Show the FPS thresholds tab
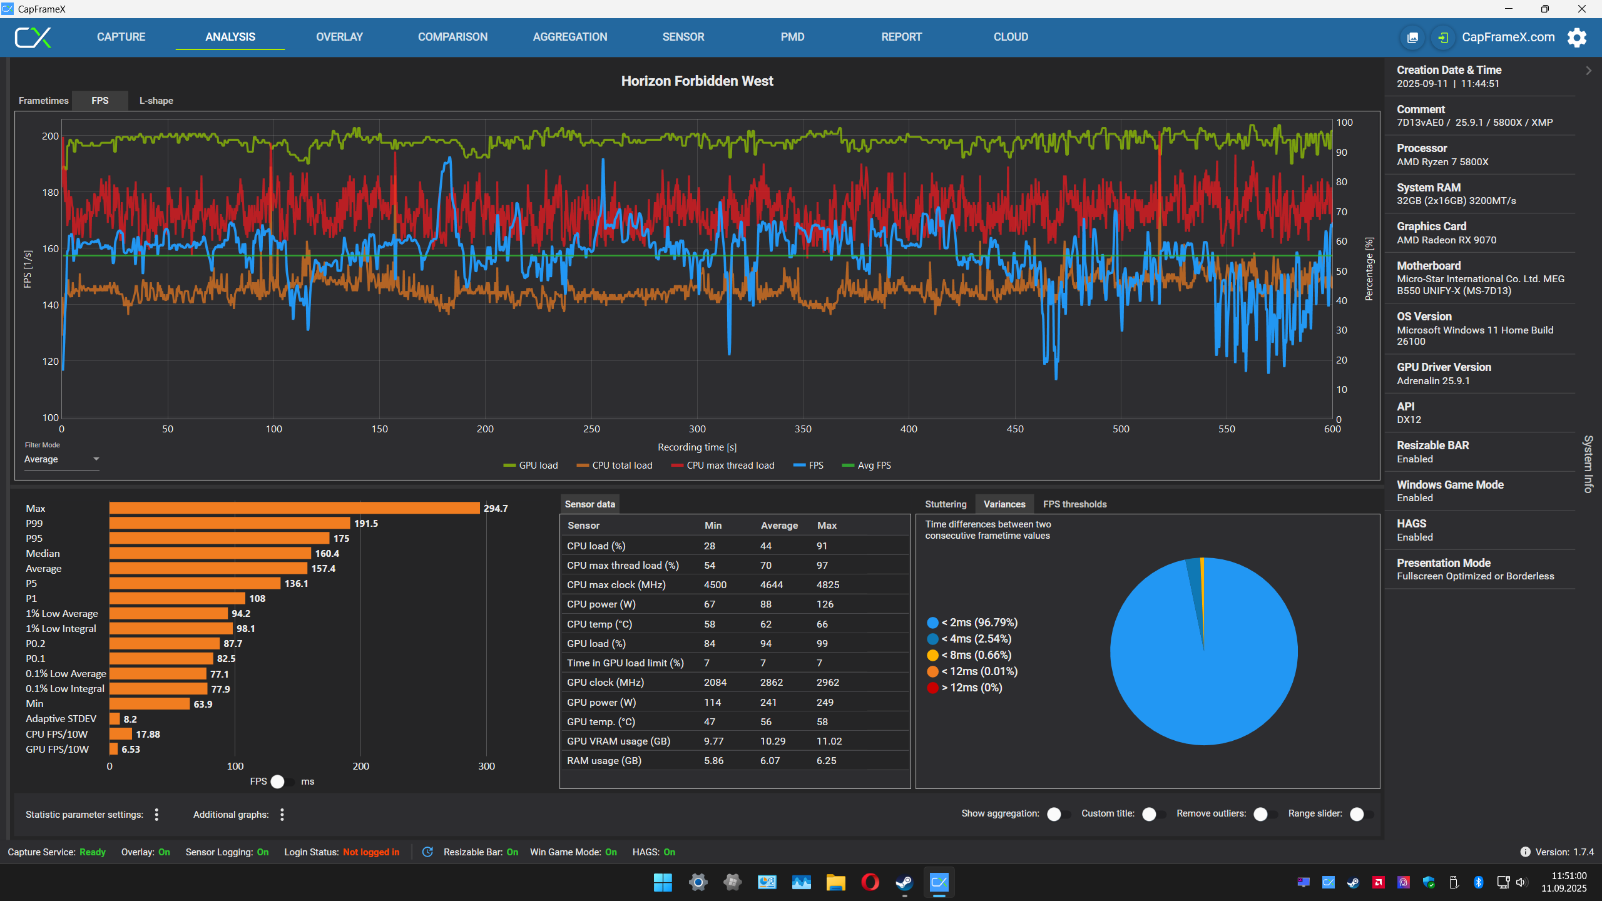The height and width of the screenshot is (901, 1602). point(1074,504)
